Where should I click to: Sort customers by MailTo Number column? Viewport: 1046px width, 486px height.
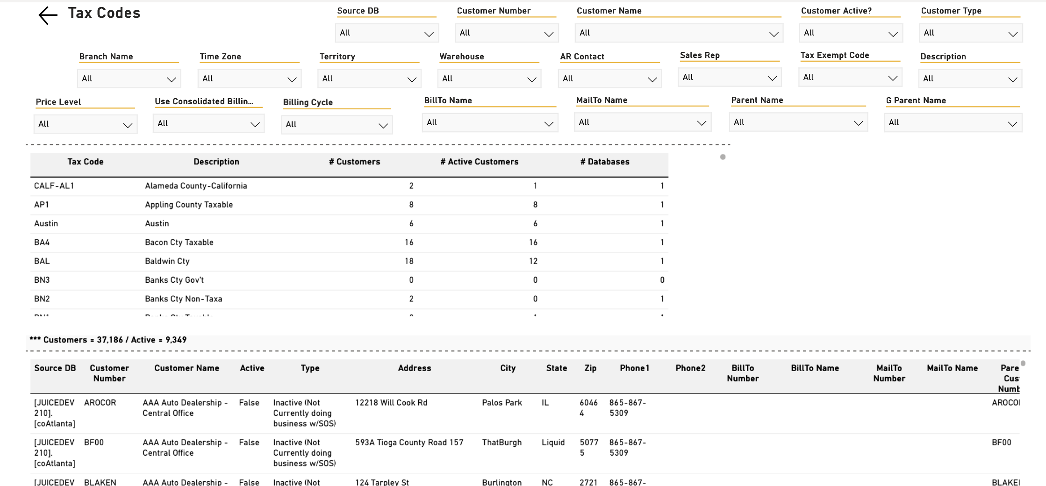(889, 373)
